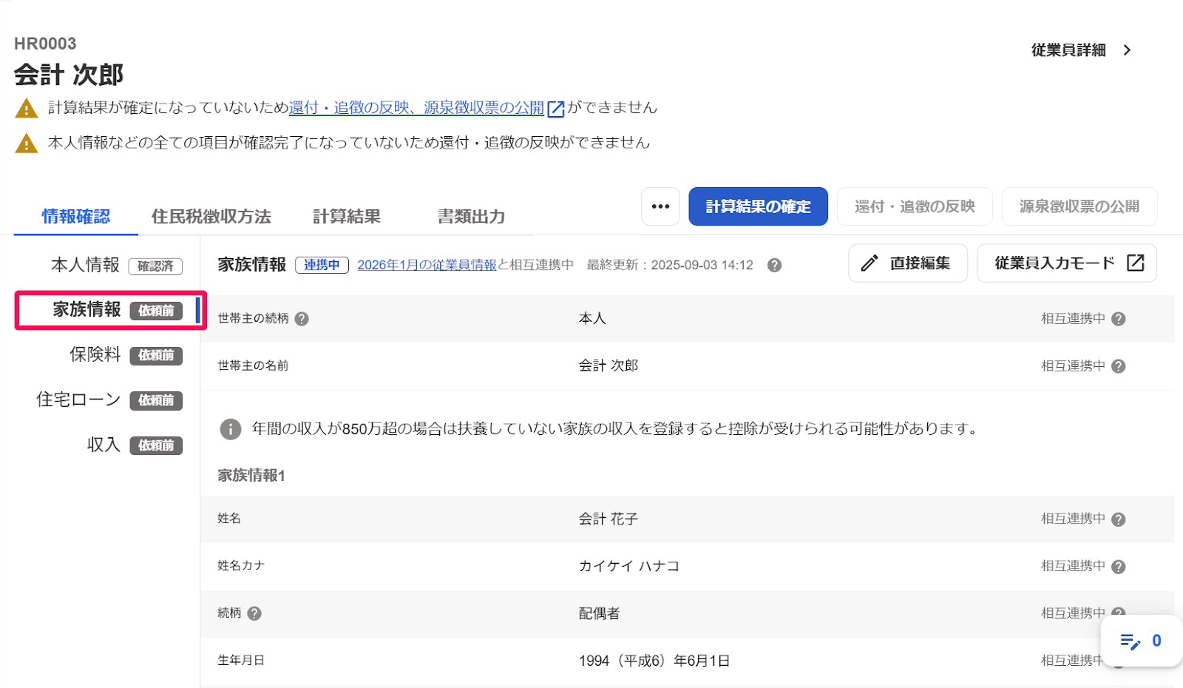Image resolution: width=1183 pixels, height=688 pixels.
Task: Open the 計算結果 tab
Action: (346, 216)
